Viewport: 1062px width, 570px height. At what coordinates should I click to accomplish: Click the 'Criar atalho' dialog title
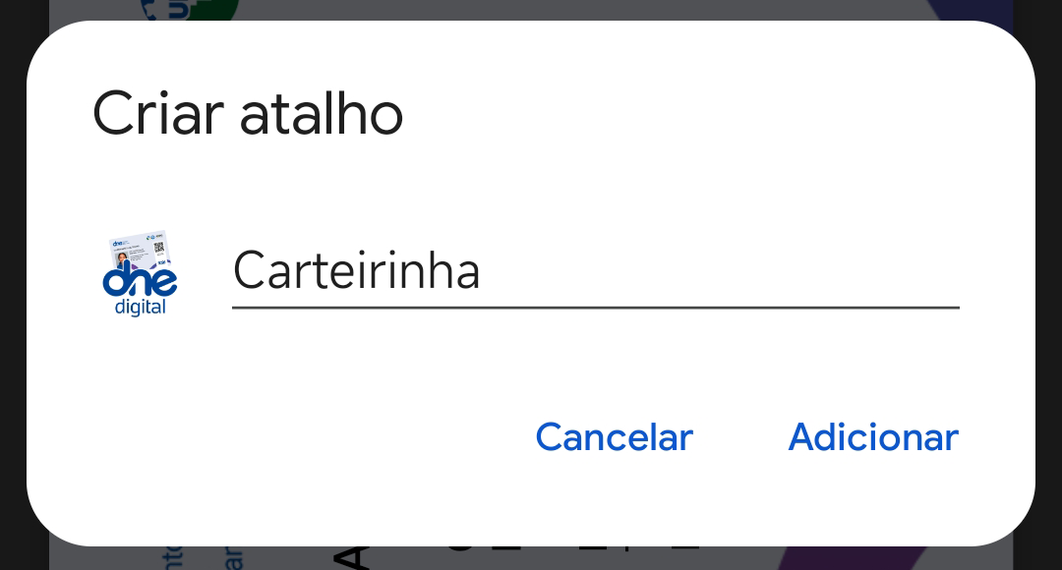[x=248, y=114]
